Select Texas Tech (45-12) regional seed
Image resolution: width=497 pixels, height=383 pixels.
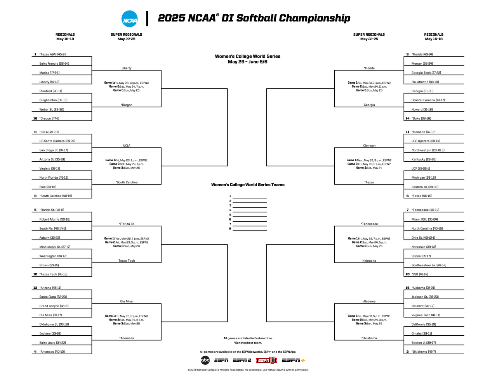[53, 274]
